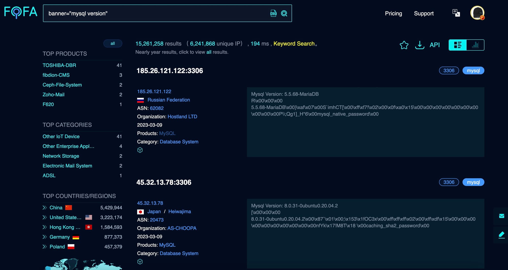Click the cube icon under 185.26.121.122 result
This screenshot has width=508, height=270.
(x=140, y=150)
